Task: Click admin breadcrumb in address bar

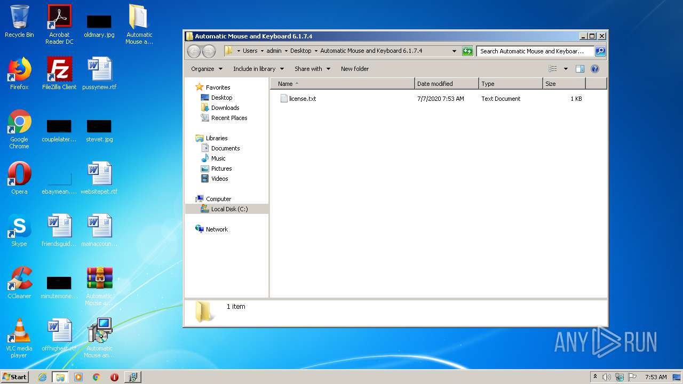Action: 274,51
